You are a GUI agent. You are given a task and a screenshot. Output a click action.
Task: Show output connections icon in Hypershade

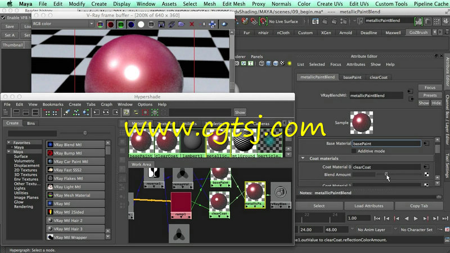click(x=115, y=112)
